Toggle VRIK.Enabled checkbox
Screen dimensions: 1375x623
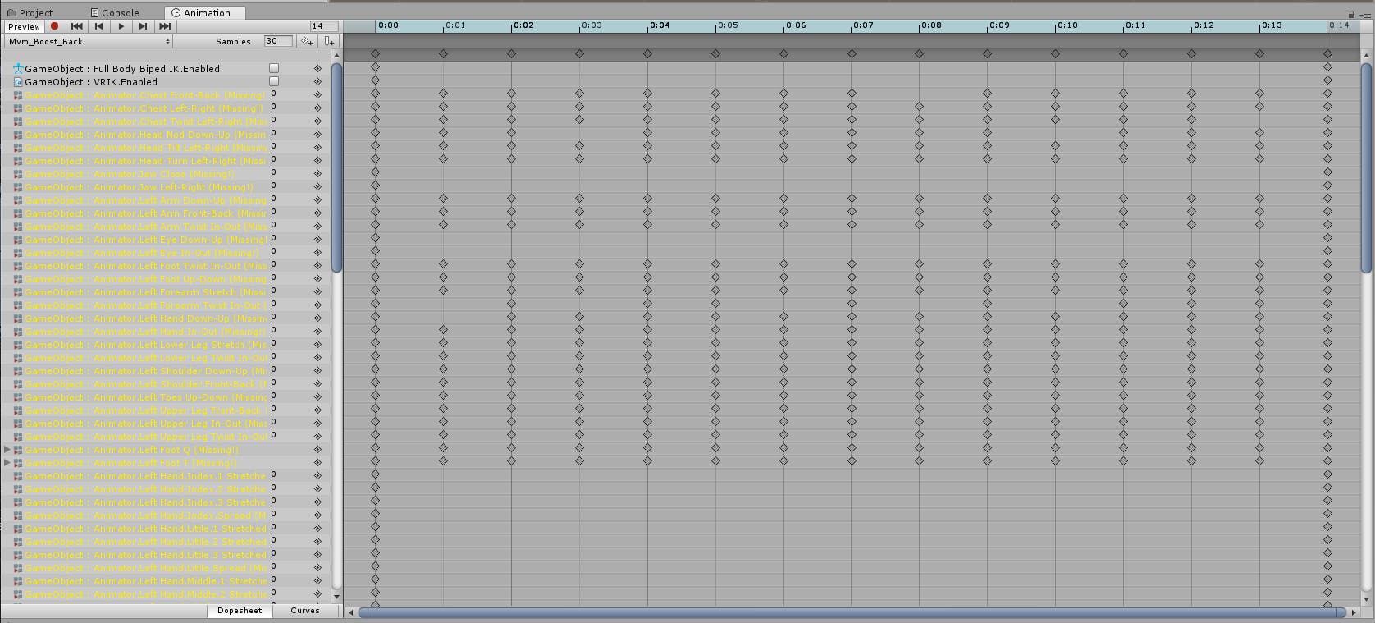(274, 81)
